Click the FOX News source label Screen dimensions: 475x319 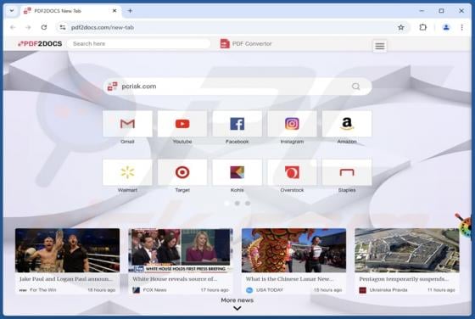point(154,290)
